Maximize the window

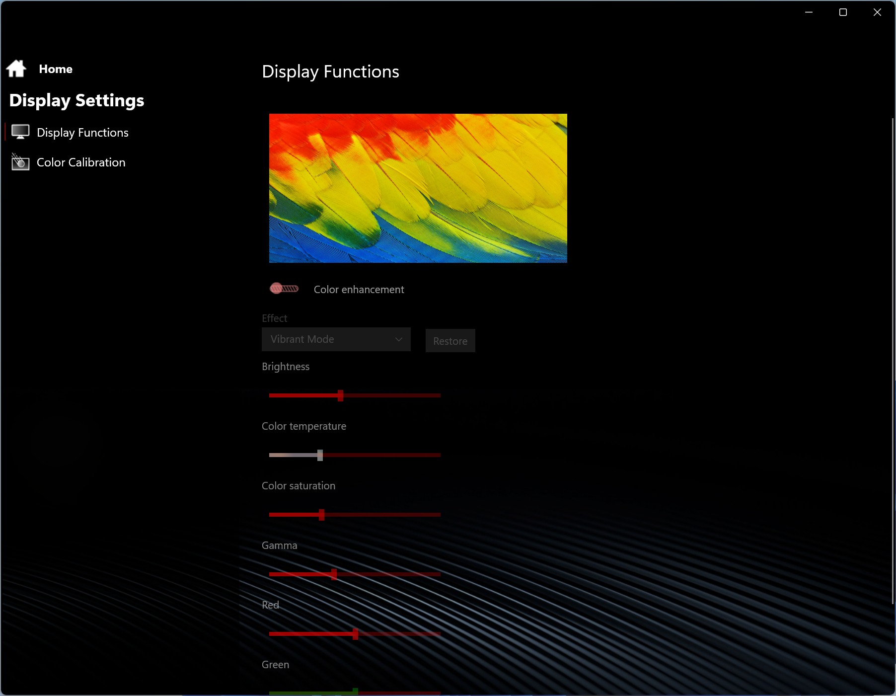[843, 12]
